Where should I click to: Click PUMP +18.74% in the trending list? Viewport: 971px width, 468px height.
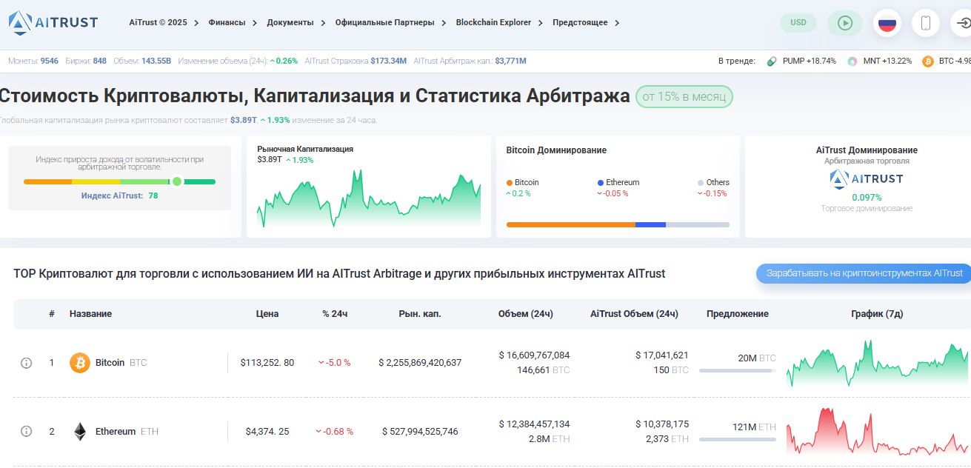809,61
